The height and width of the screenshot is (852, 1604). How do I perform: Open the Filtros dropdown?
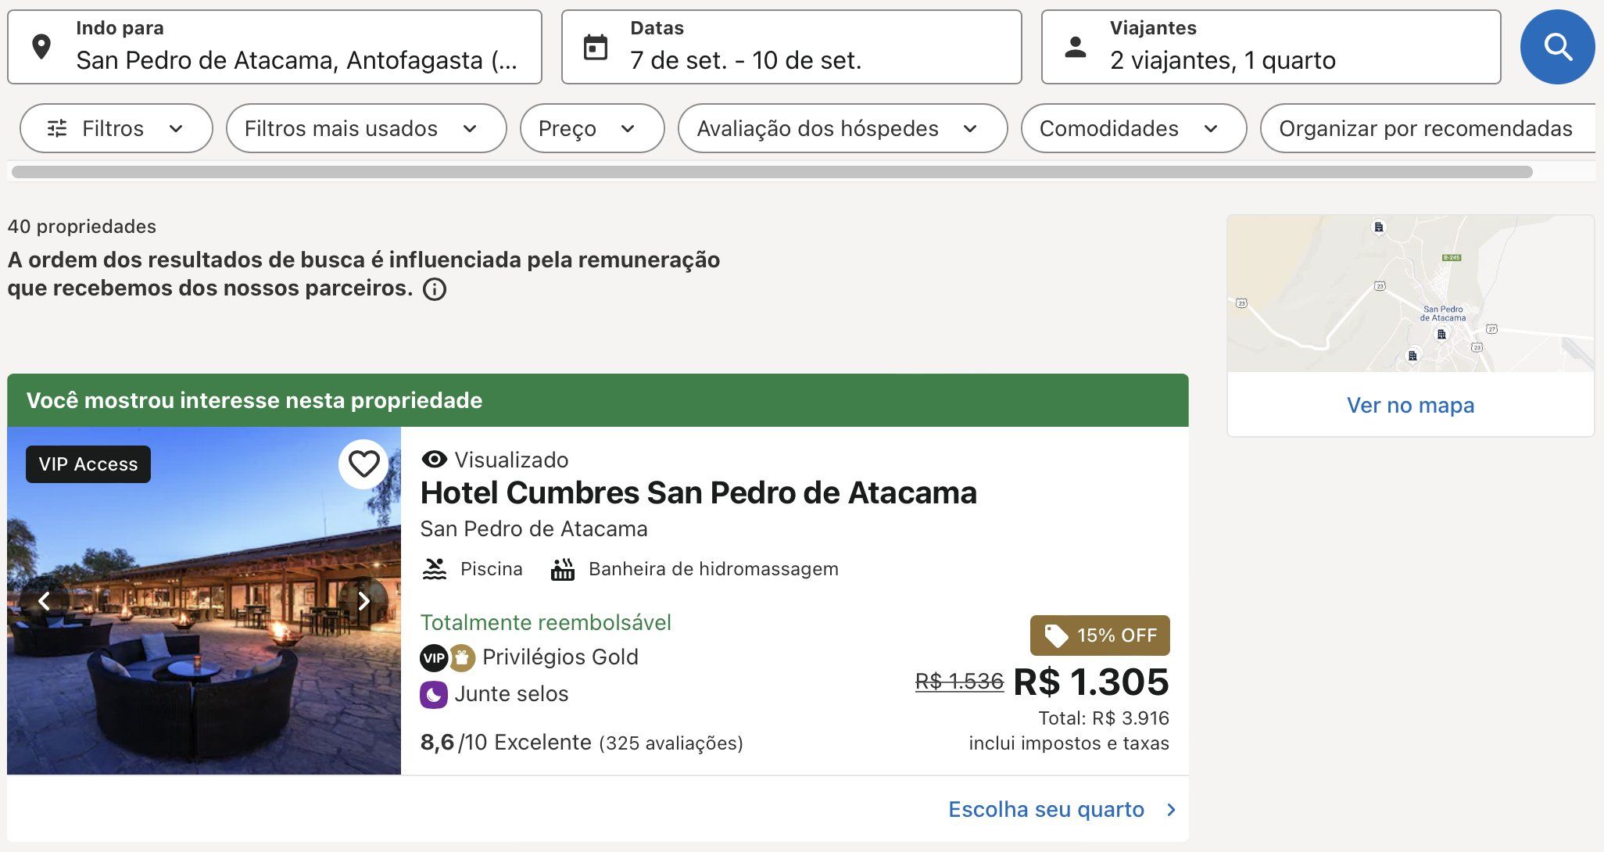[x=116, y=128]
